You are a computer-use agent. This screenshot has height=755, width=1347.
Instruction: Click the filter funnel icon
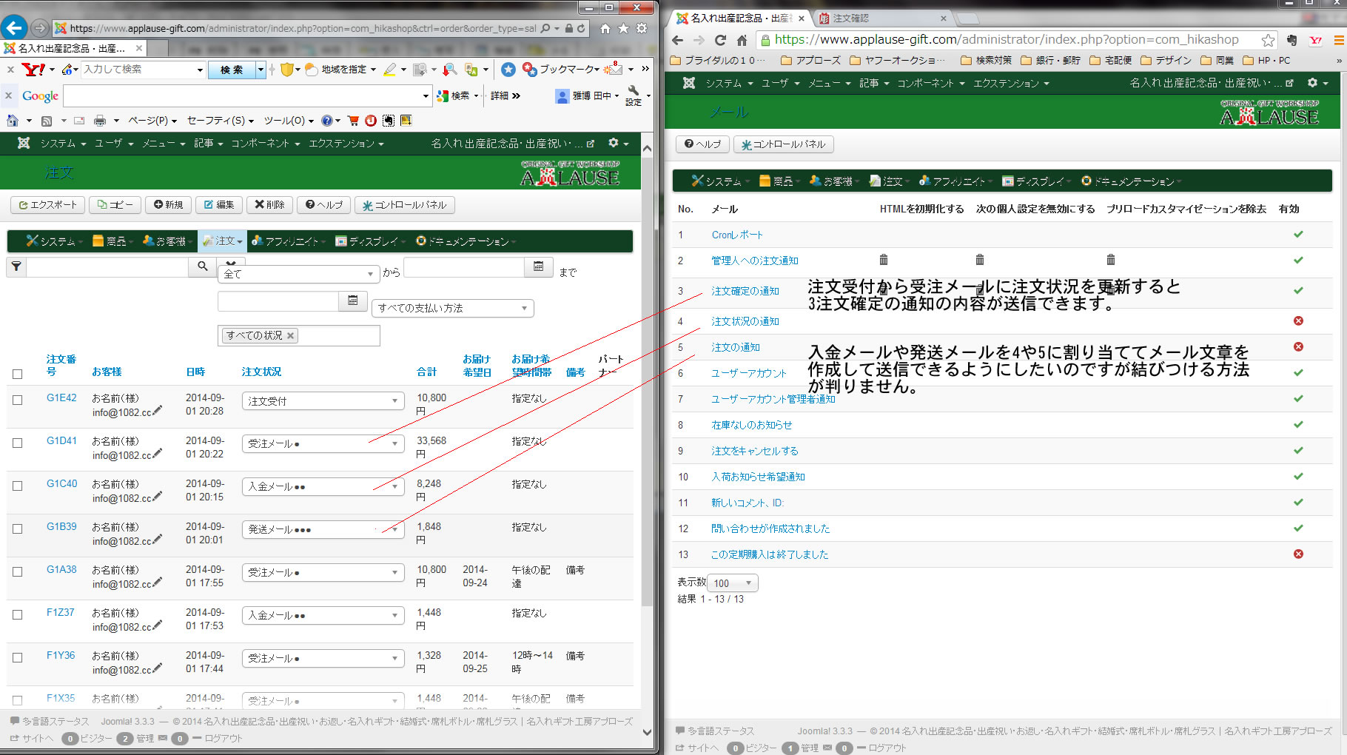[16, 266]
